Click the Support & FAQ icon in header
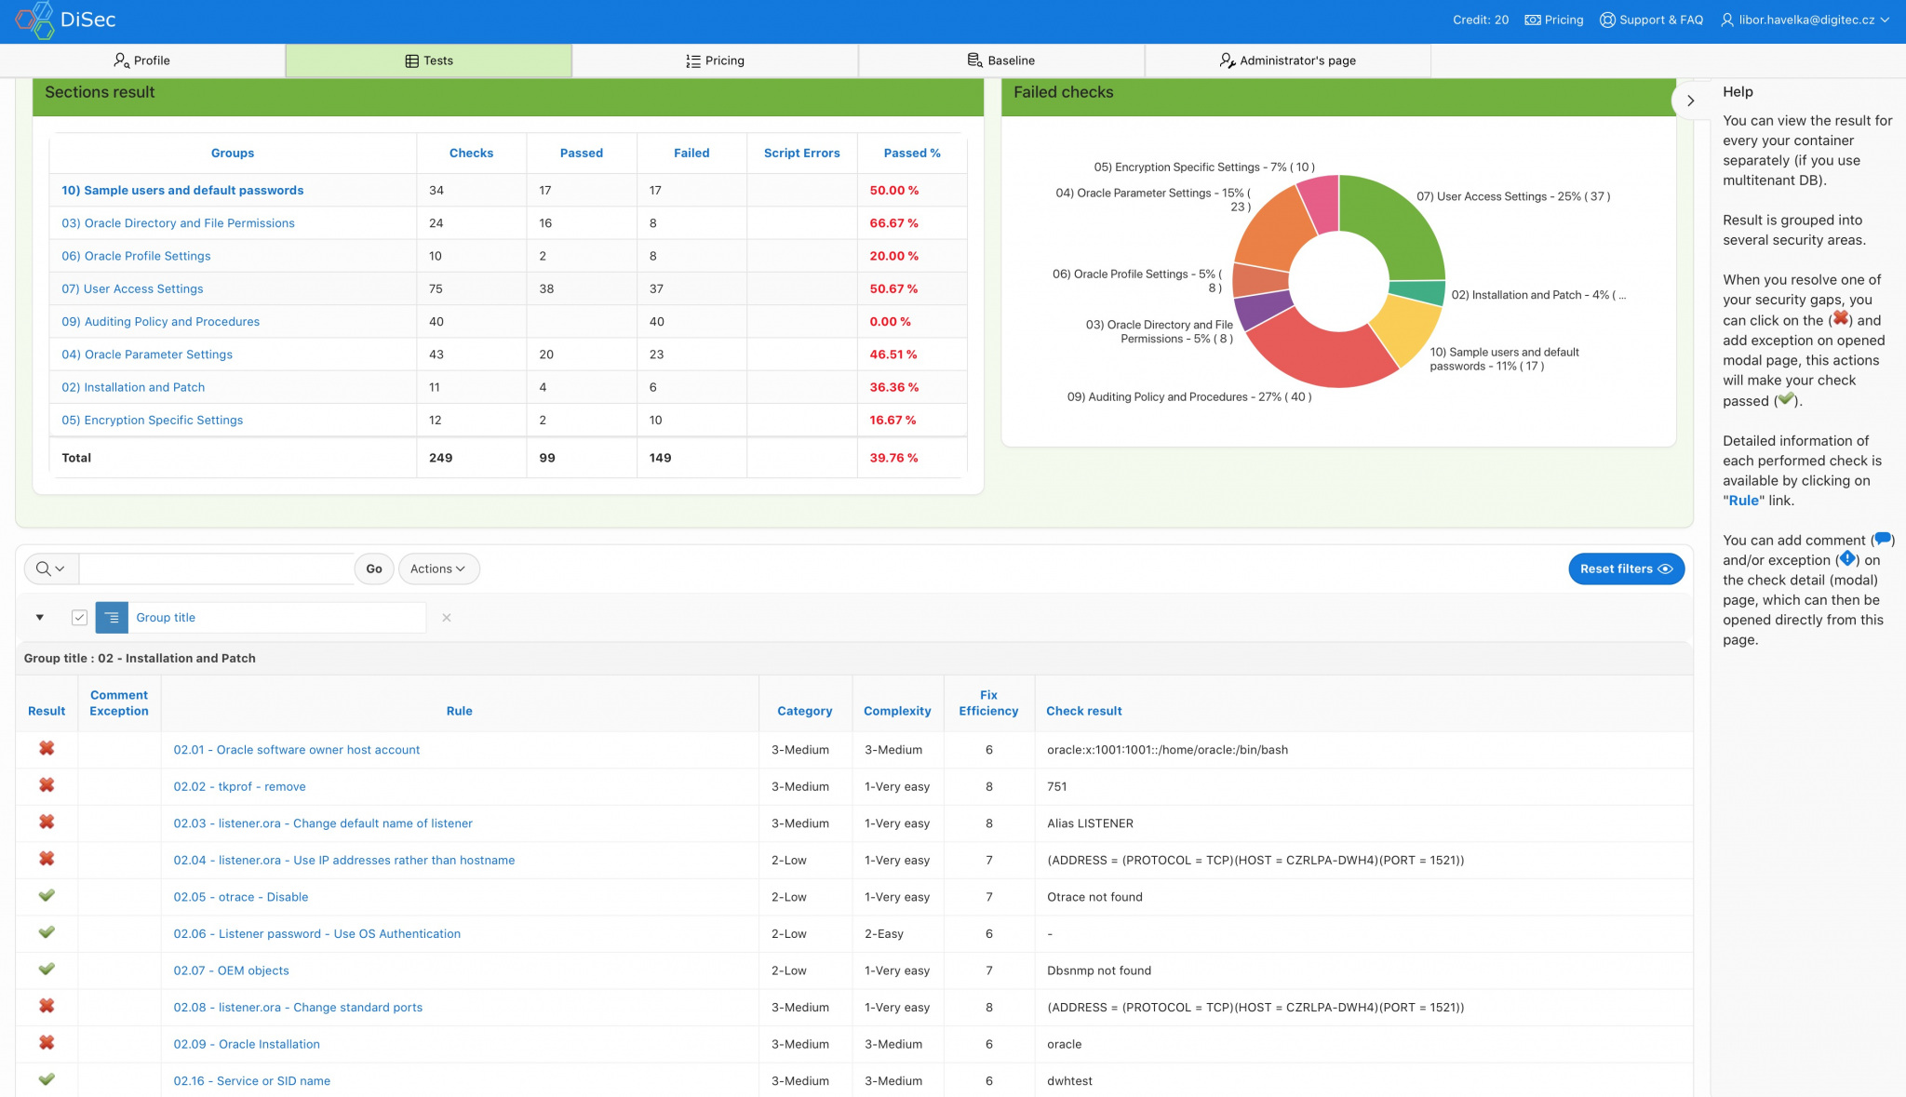 1607,20
